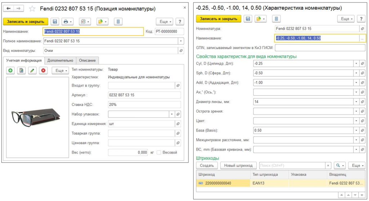This screenshot has width=369, height=201.
Task: Click the barcode search field
Action: [292, 165]
